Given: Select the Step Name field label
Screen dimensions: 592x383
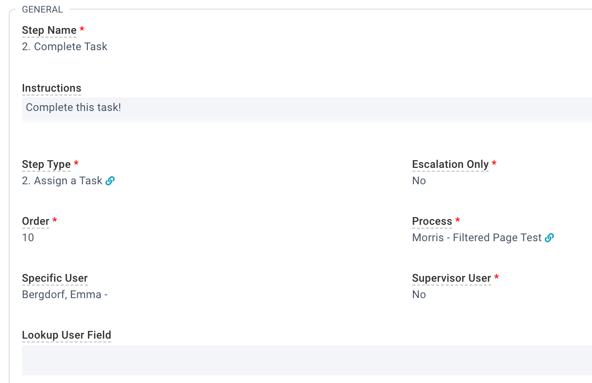Looking at the screenshot, I should [49, 30].
